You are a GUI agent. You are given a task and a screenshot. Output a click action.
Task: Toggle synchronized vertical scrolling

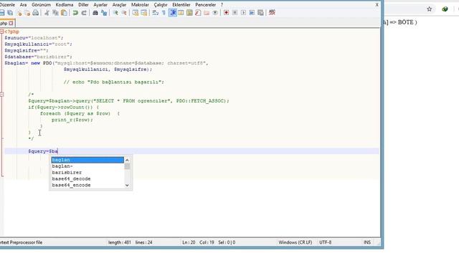pos(136,13)
